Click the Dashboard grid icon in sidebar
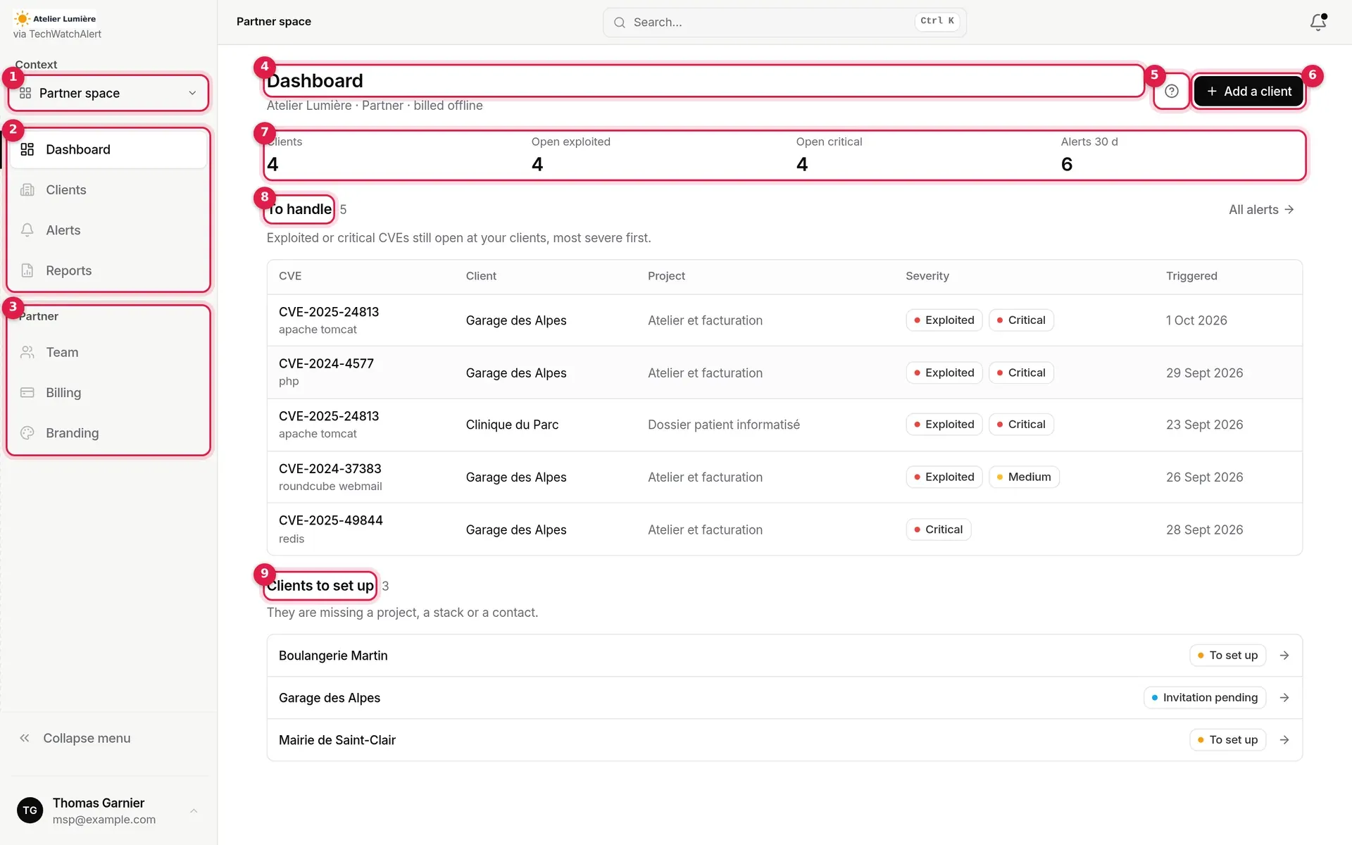The image size is (1352, 845). coord(27,149)
